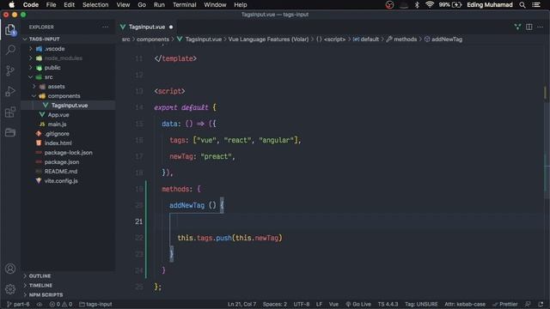This screenshot has height=309, width=550.
Task: Select the TagsInput.vue editor tab
Action: pyautogui.click(x=147, y=27)
